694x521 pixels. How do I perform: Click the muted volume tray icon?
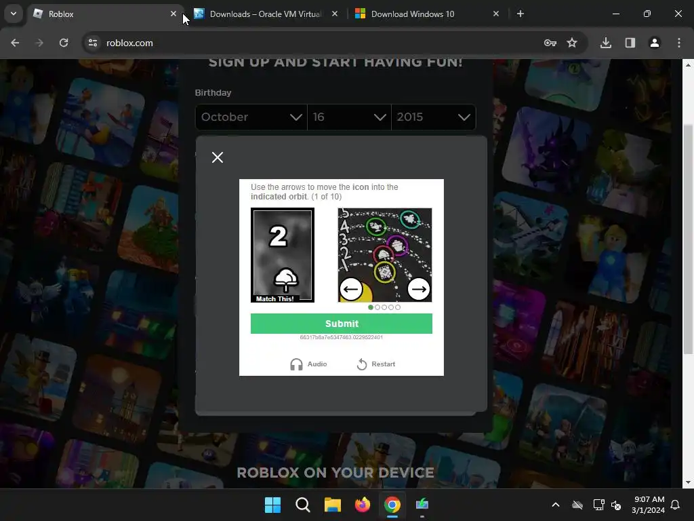[x=616, y=505]
